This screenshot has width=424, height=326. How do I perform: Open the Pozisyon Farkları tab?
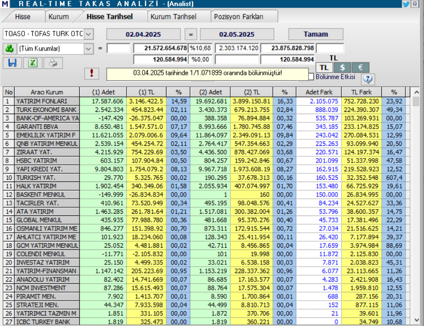point(239,16)
